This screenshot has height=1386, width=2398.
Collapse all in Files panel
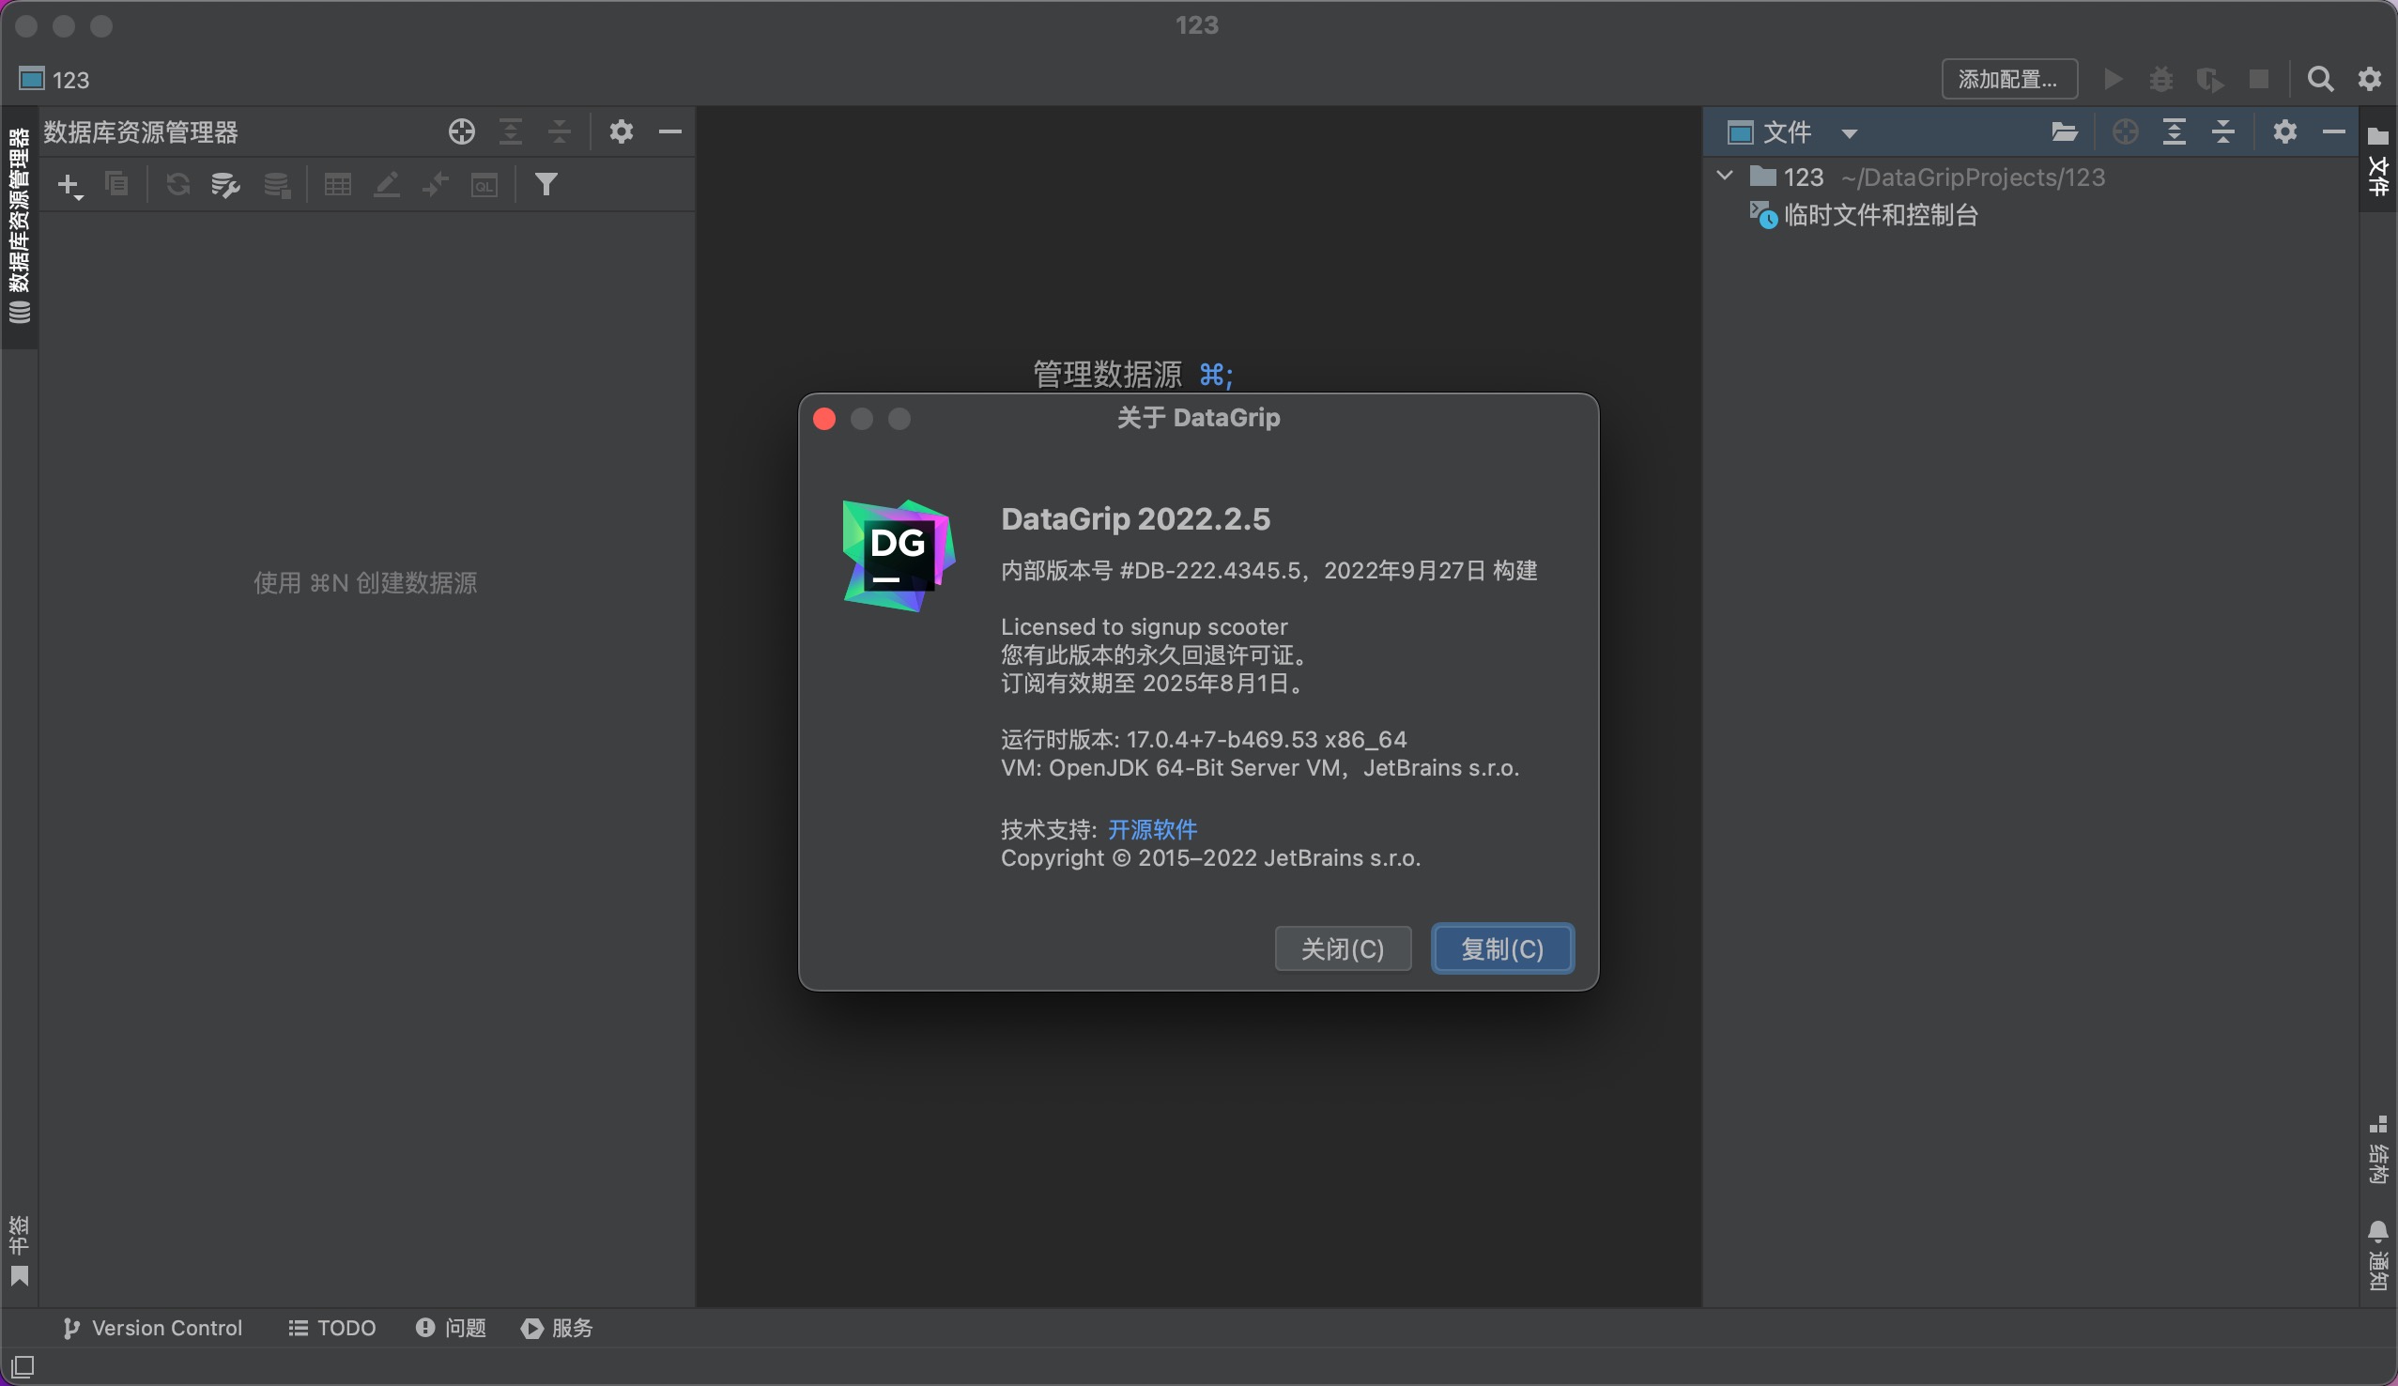pos(2223,131)
